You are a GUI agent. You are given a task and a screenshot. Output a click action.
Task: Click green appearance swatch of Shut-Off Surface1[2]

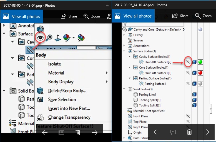coord(200,62)
